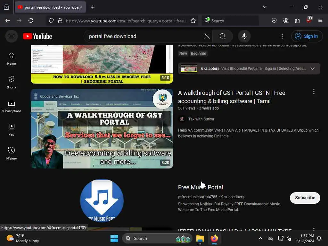This screenshot has width=328, height=246.
Task: Open the You section in sidebar
Action: click(x=12, y=130)
